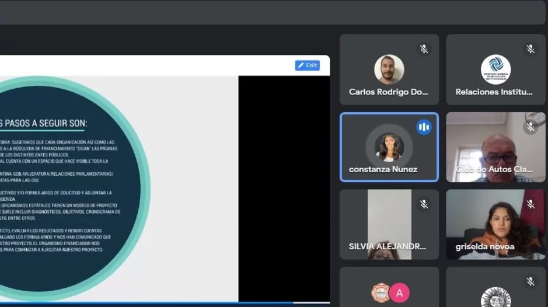548x307 pixels.
Task: Click the Relaciones Institu... name label
Action: [494, 92]
